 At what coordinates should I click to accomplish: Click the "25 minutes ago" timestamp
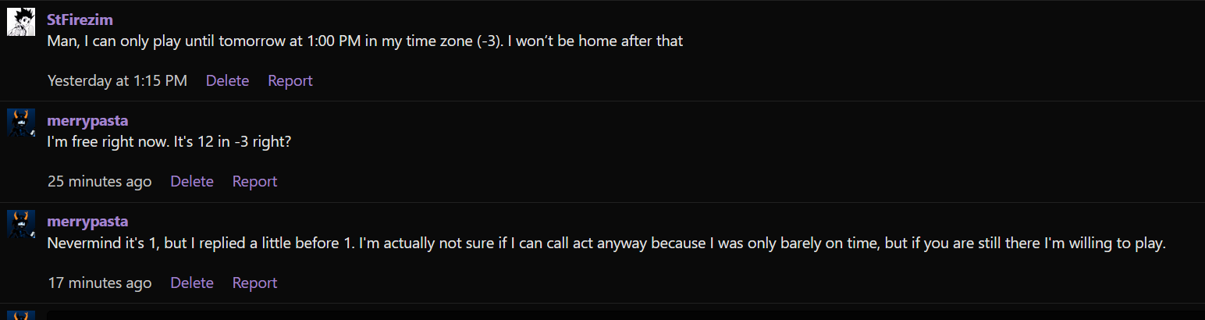[99, 181]
